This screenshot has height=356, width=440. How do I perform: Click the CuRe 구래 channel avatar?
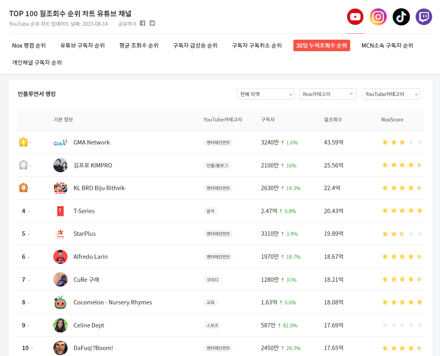[x=60, y=279]
